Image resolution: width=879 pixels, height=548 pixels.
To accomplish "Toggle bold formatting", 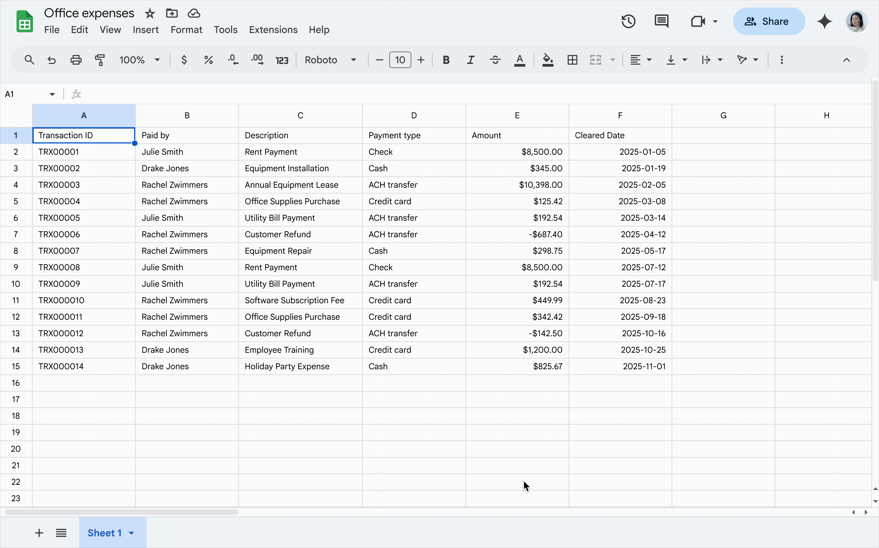I will point(446,60).
